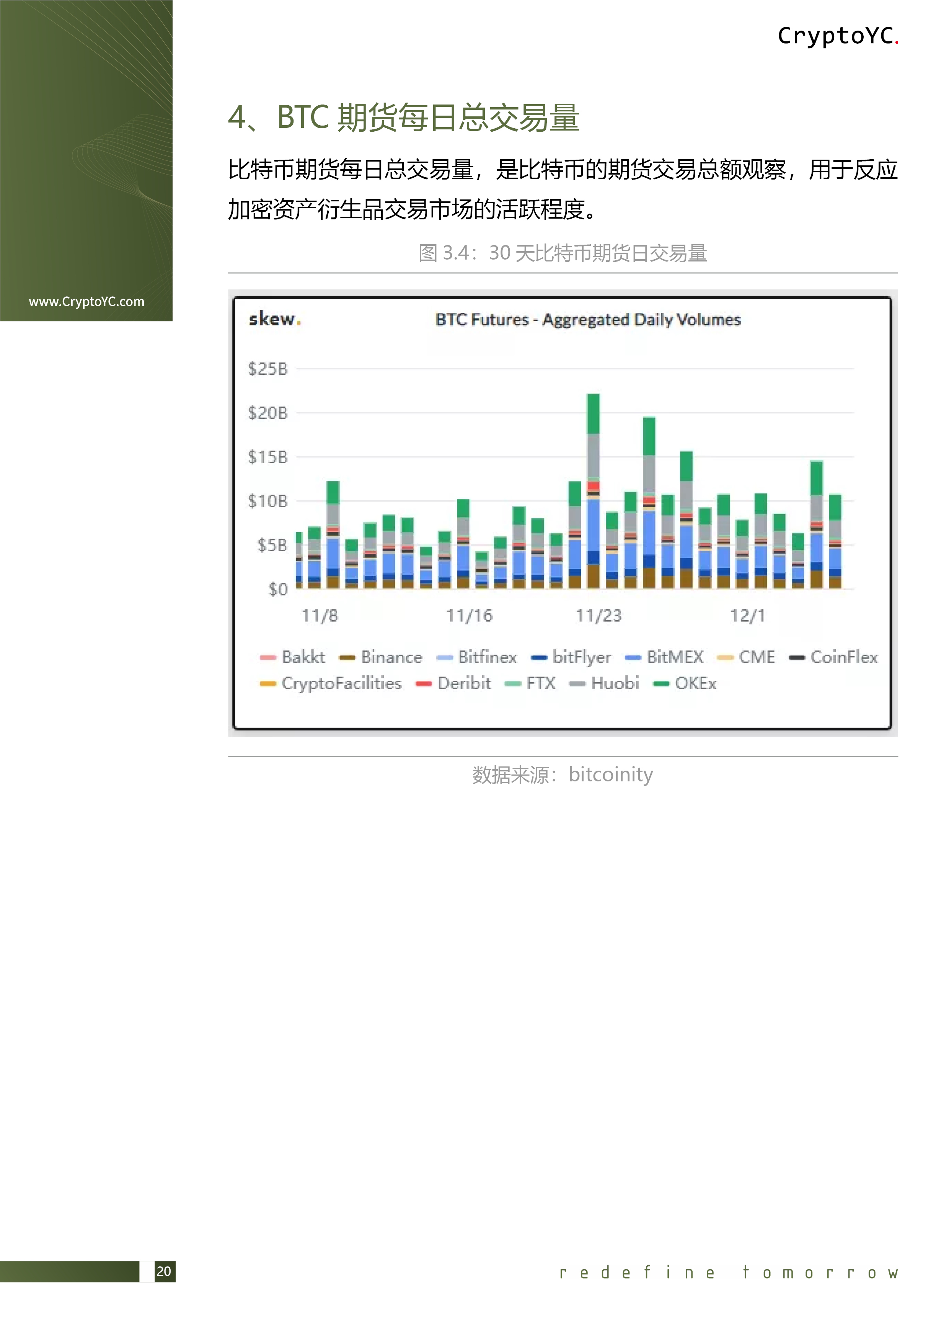Click the figure caption 图 3.4
Screen dimensions: 949x1343
(x=563, y=253)
